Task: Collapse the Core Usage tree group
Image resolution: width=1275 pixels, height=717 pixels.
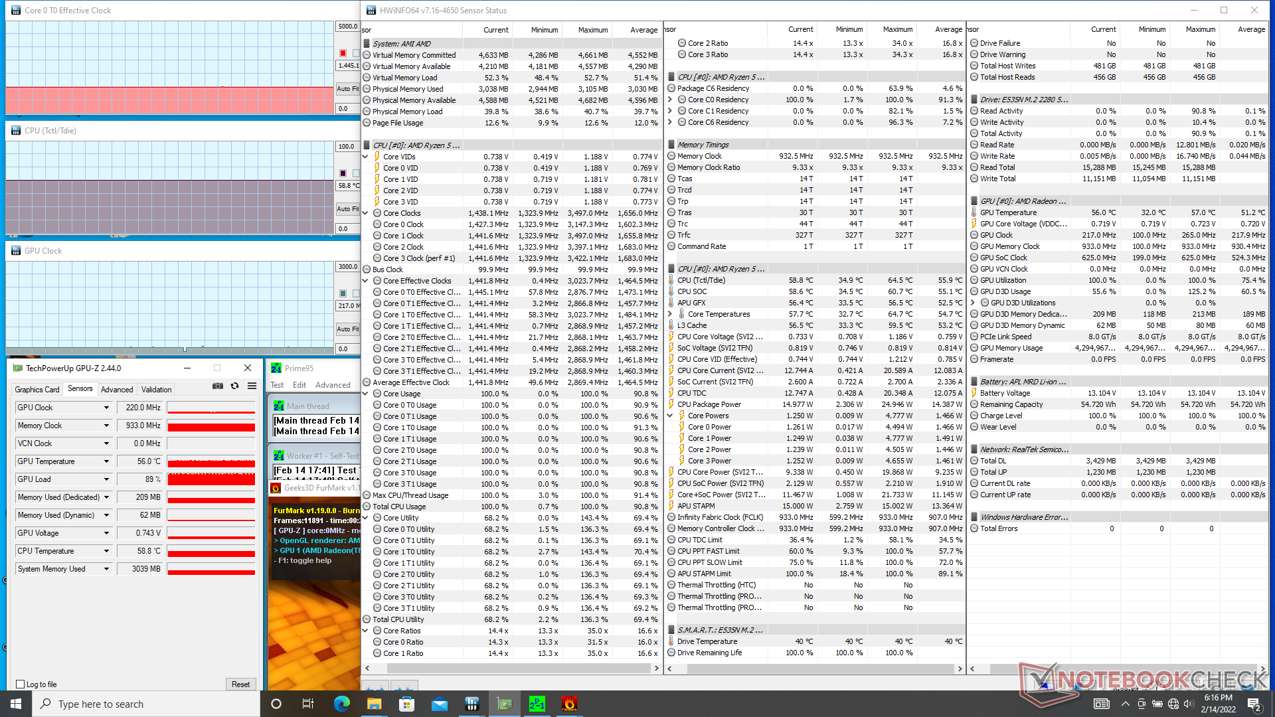Action: [366, 394]
